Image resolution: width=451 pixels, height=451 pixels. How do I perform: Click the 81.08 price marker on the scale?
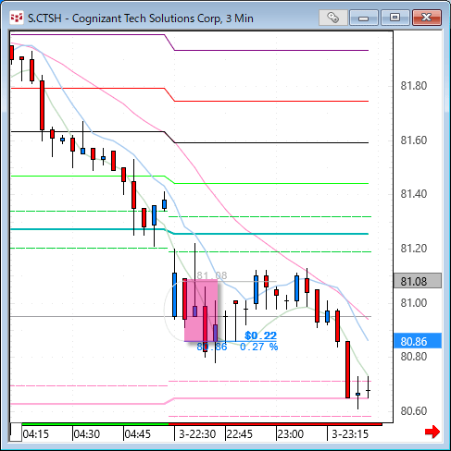(x=418, y=281)
